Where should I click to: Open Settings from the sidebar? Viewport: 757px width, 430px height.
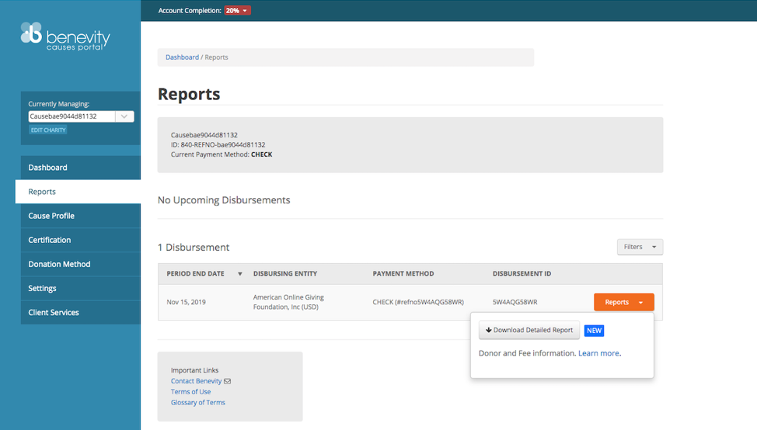[x=81, y=288]
